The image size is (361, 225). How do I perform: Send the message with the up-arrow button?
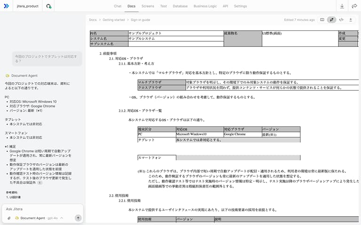pyautogui.click(x=78, y=218)
